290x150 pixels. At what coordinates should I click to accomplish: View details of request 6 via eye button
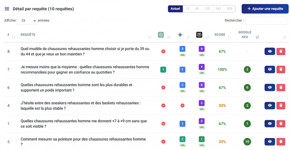coord(270,87)
